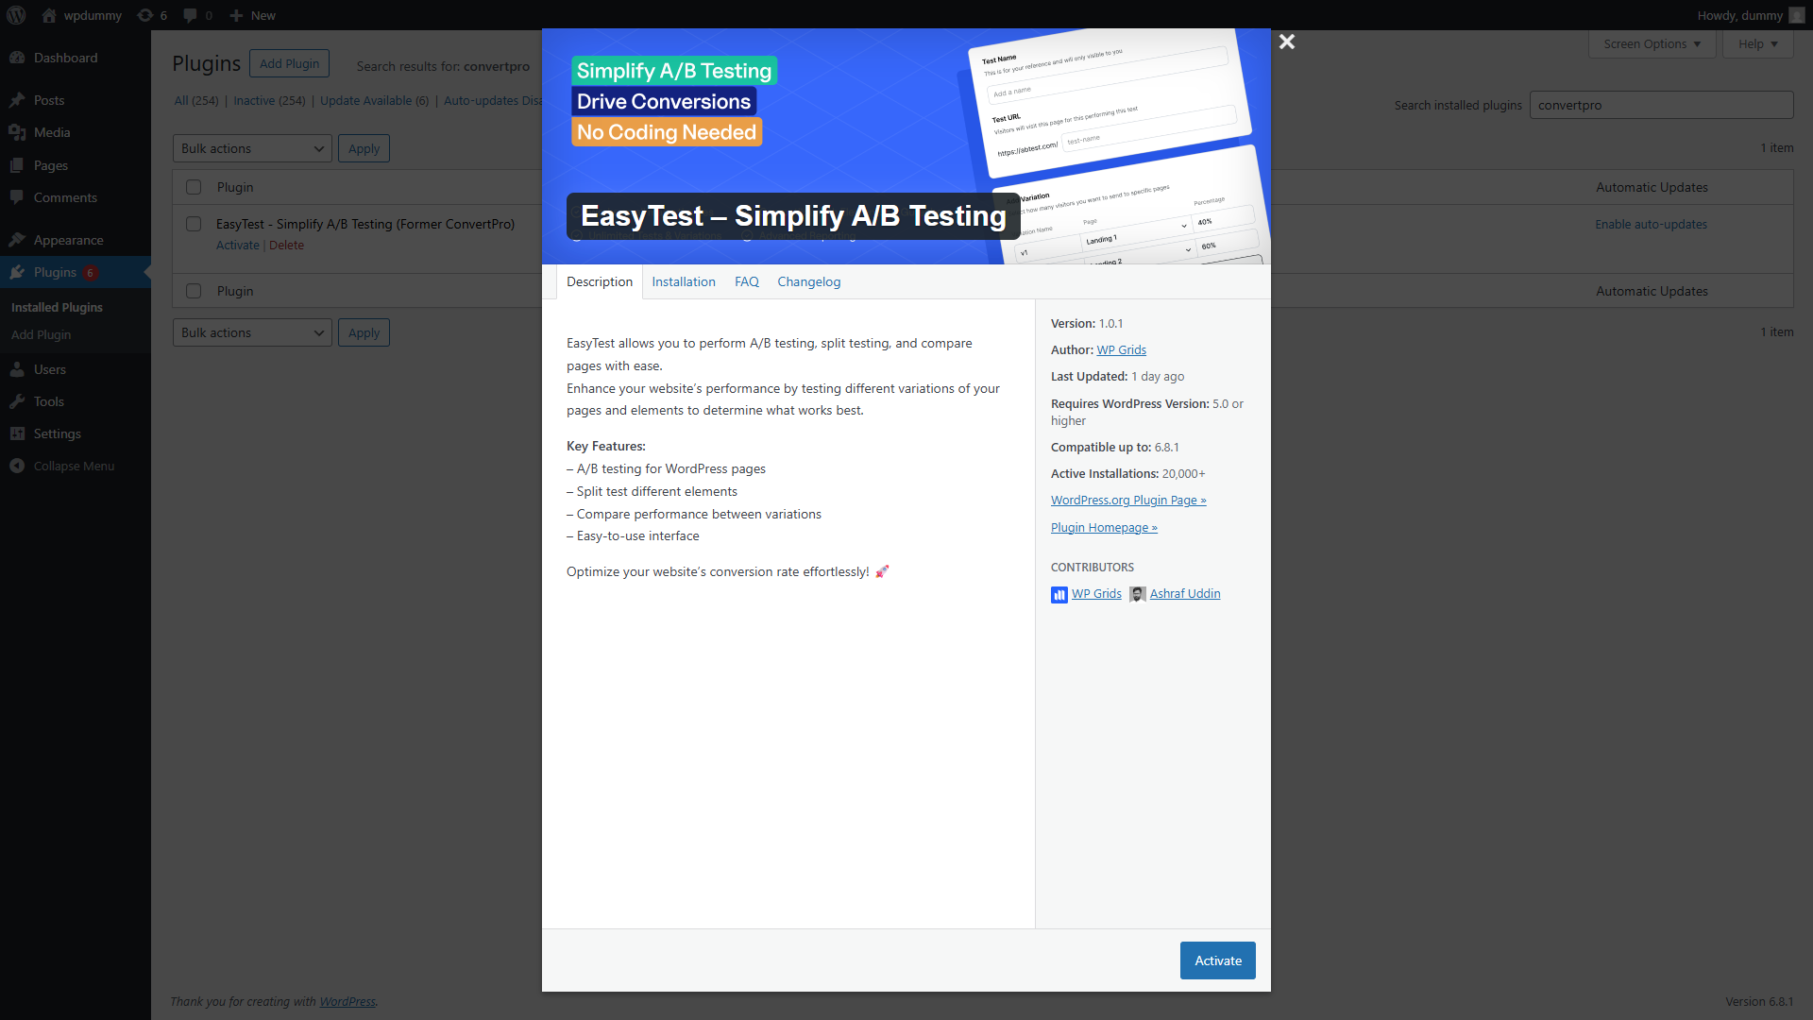
Task: Expand the bottom Bulk actions dropdown
Action: [x=252, y=332]
